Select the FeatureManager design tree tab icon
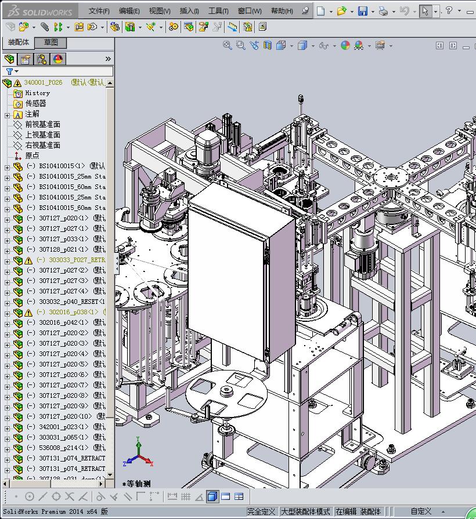 pos(9,59)
